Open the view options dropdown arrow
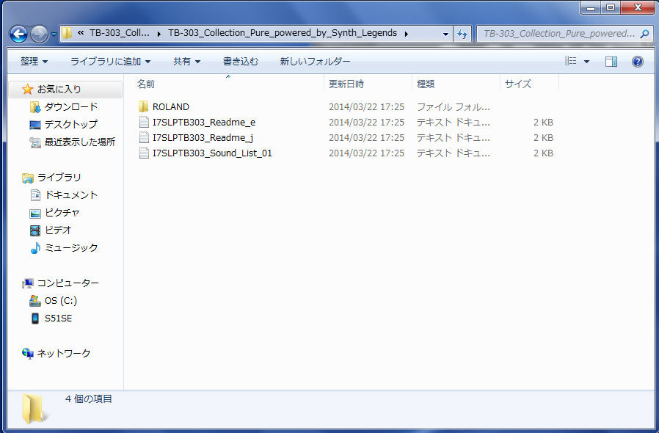This screenshot has width=659, height=433. tap(586, 62)
